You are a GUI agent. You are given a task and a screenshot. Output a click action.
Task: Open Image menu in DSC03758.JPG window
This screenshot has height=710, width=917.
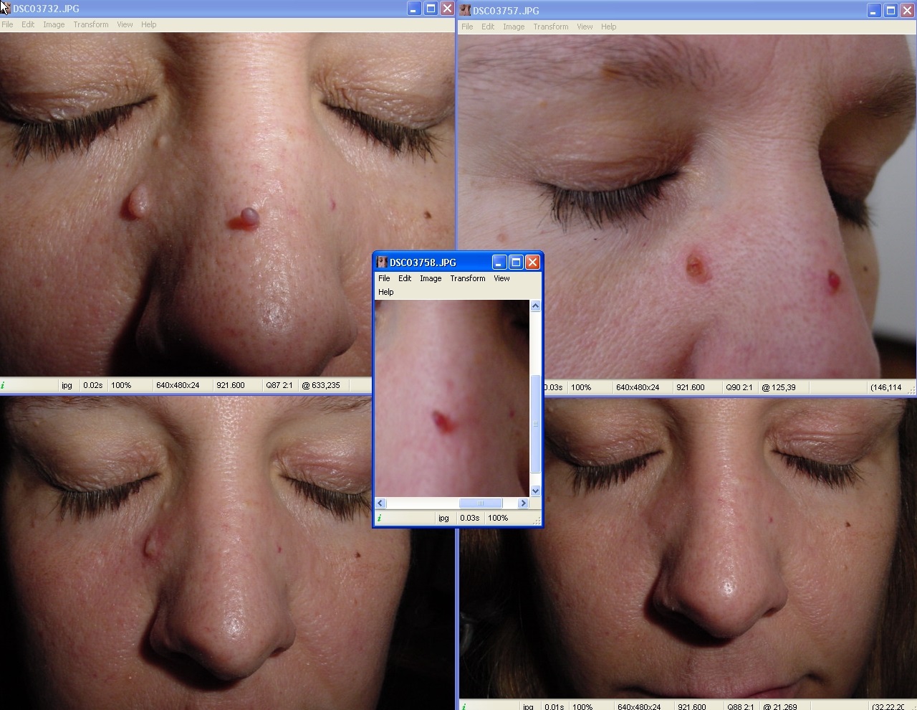pyautogui.click(x=430, y=278)
